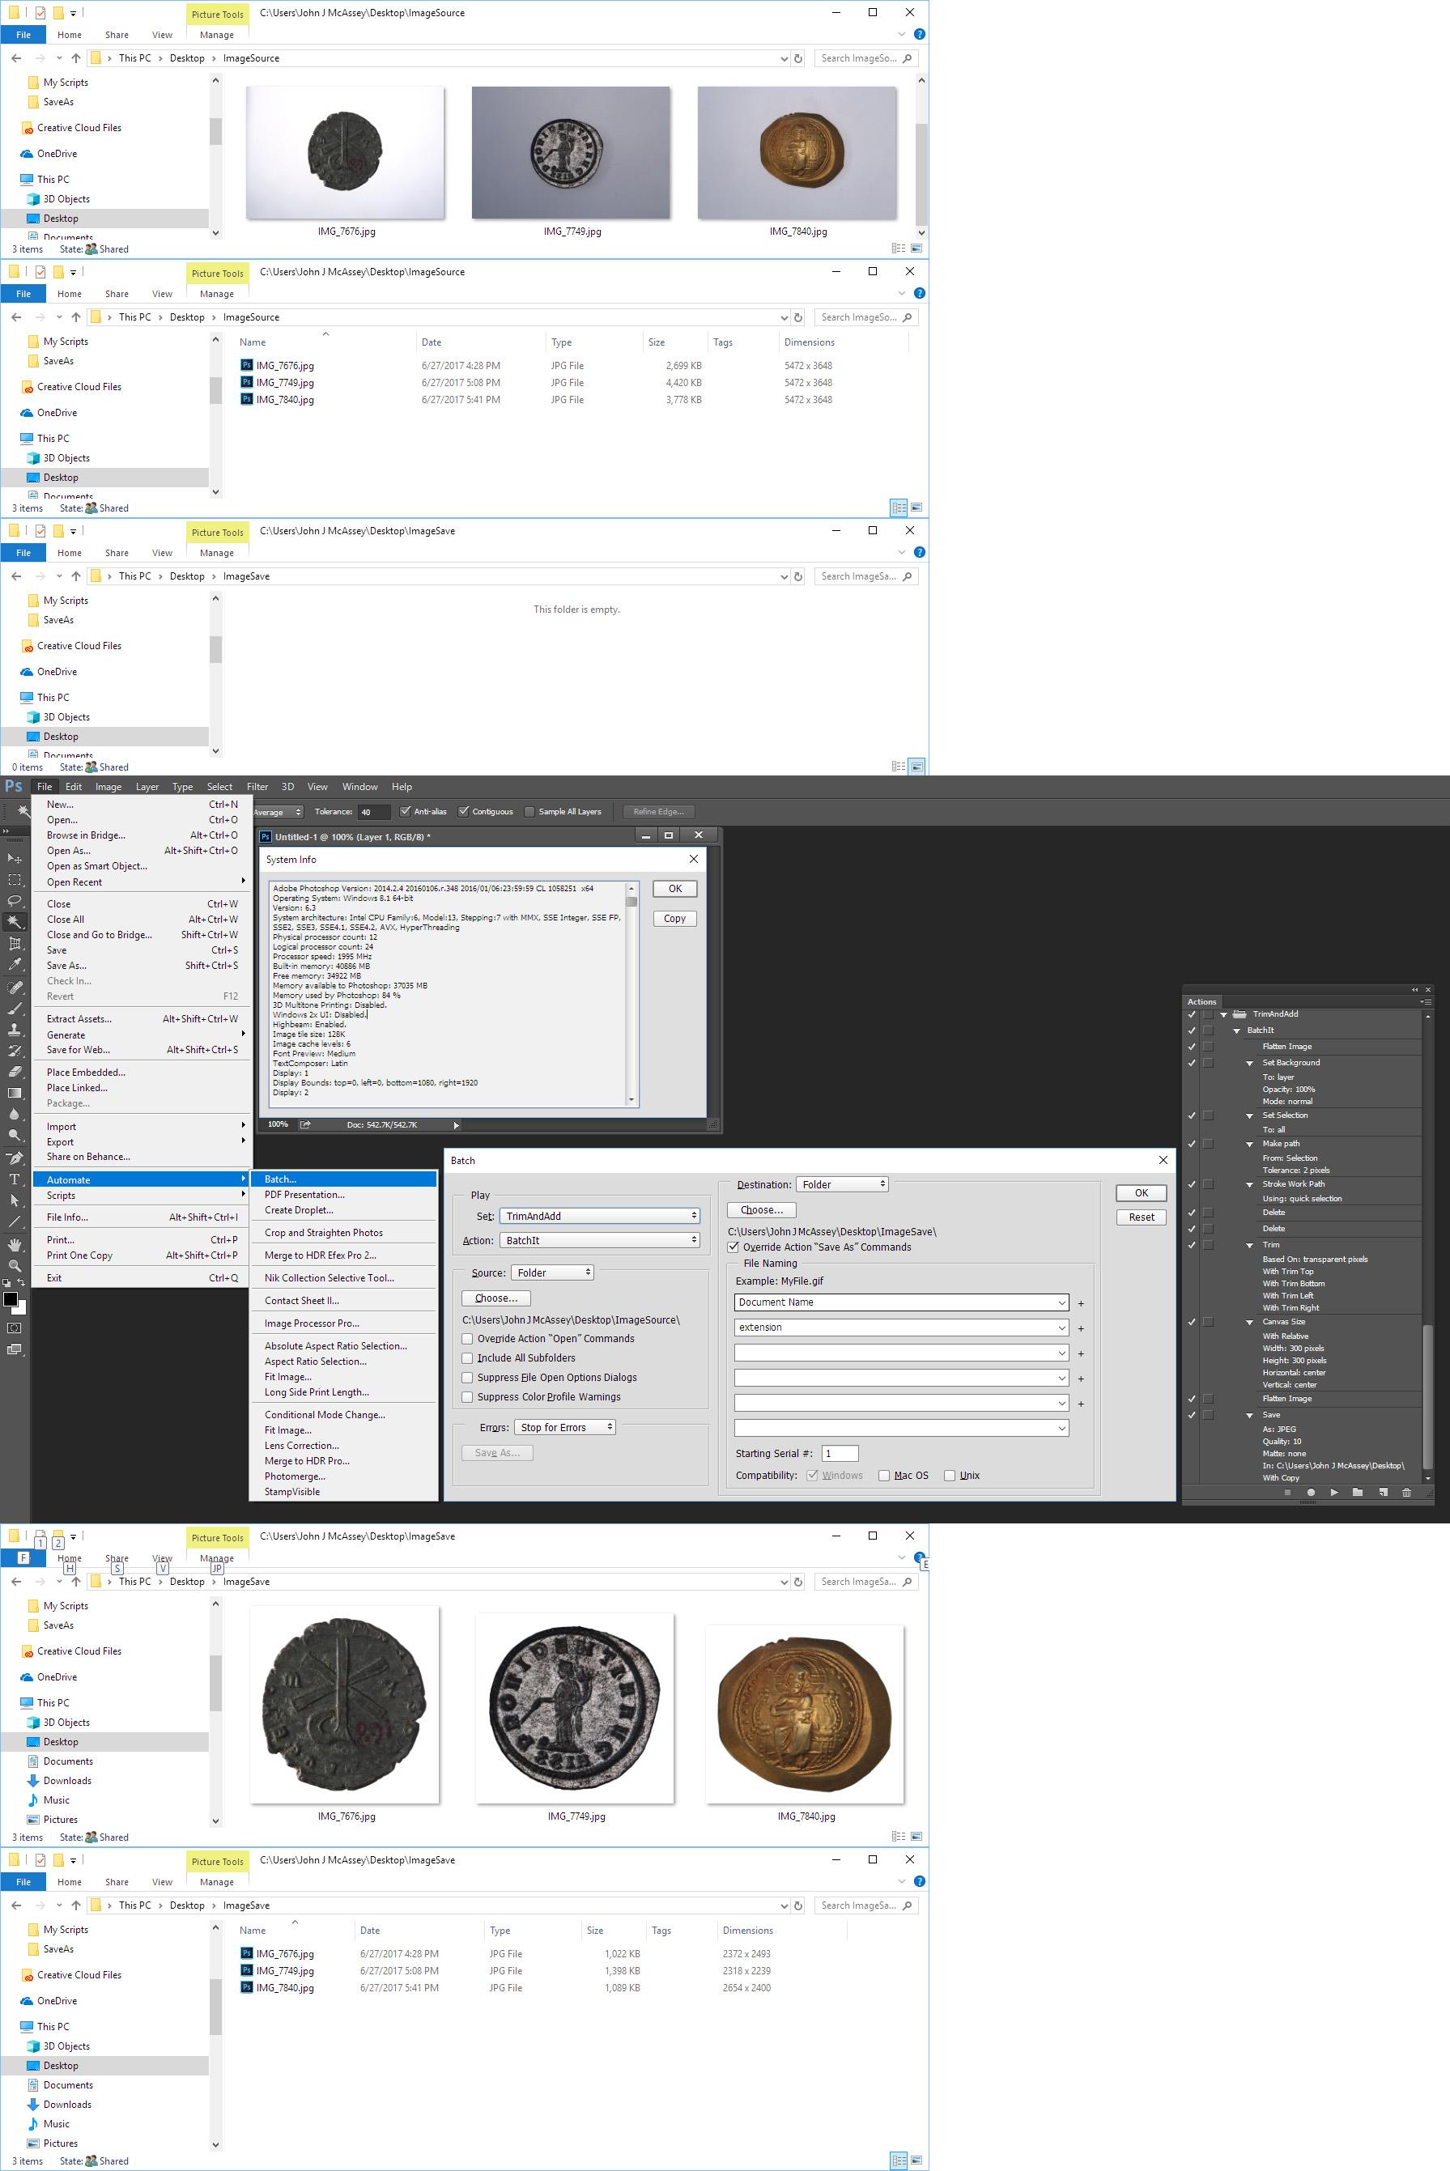Image resolution: width=1450 pixels, height=2171 pixels.
Task: Open the Filter menu in Photoshop
Action: coord(257,787)
